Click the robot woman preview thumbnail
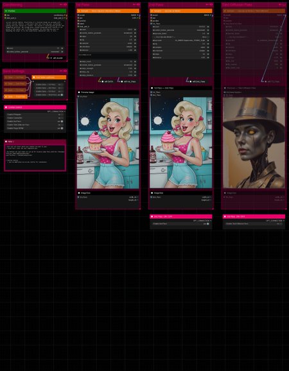The width and height of the screenshot is (289, 371). pos(254,143)
